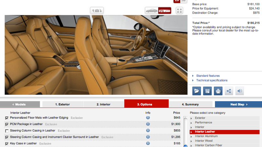Viewport: 262px width, 147px height.
Task: Click the $186,215 total price
Action: point(253,23)
